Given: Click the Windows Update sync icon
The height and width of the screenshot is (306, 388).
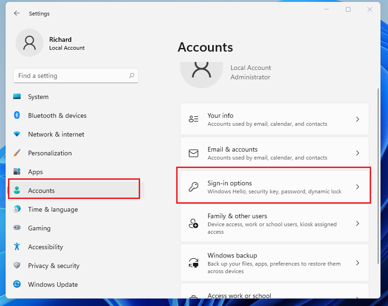Looking at the screenshot, I should tap(17, 284).
